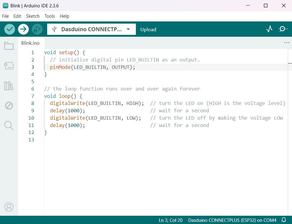
Task: Open the Tools menu
Action: (x=50, y=16)
